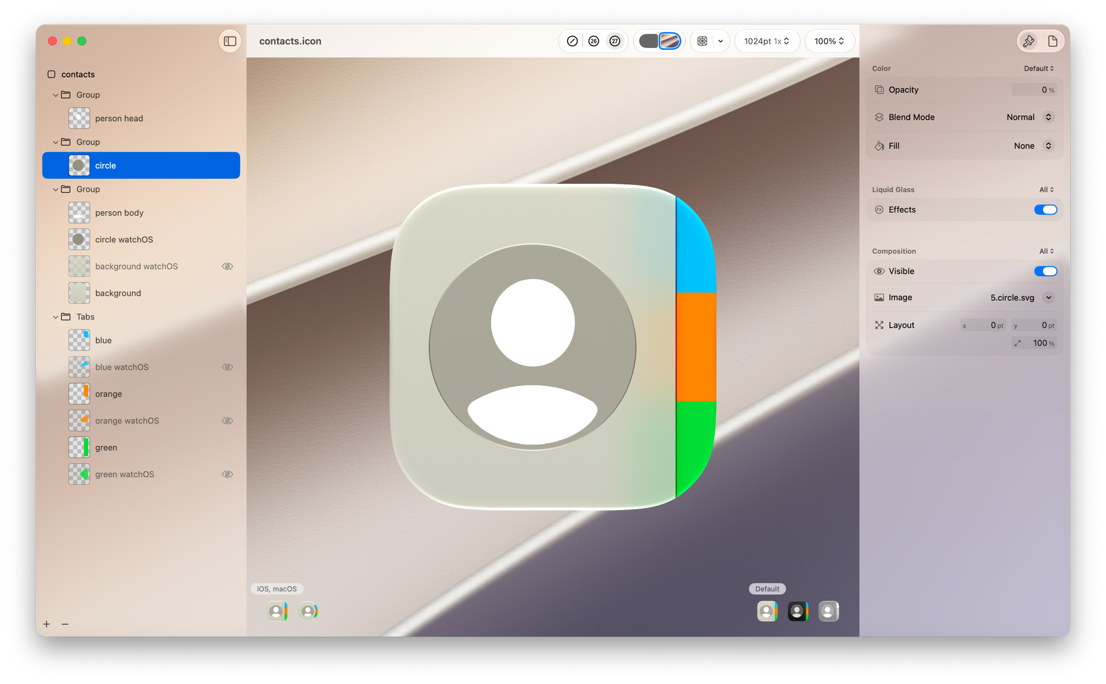Select the no-effects preview circle-slash icon
1106x684 pixels.
[572, 41]
